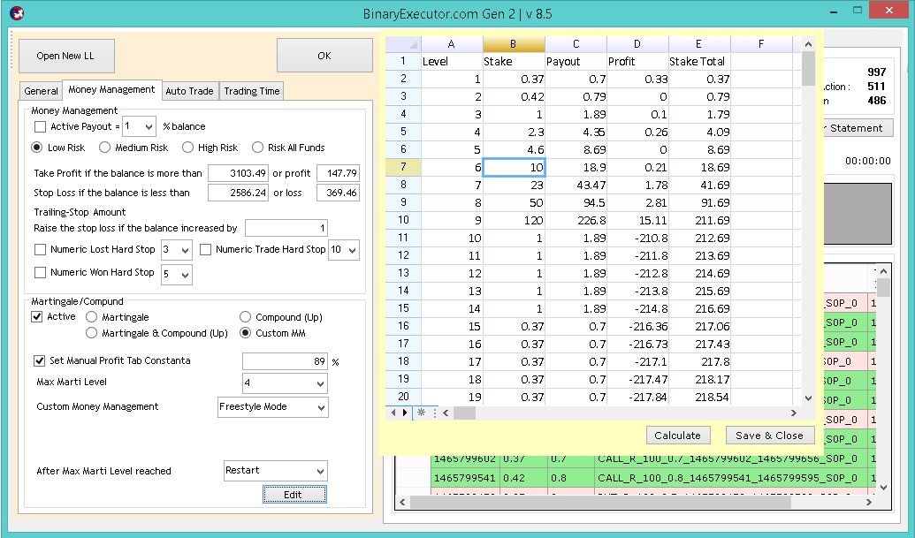The height and width of the screenshot is (538, 915).
Task: Click the Open New LL button
Action: tap(66, 56)
